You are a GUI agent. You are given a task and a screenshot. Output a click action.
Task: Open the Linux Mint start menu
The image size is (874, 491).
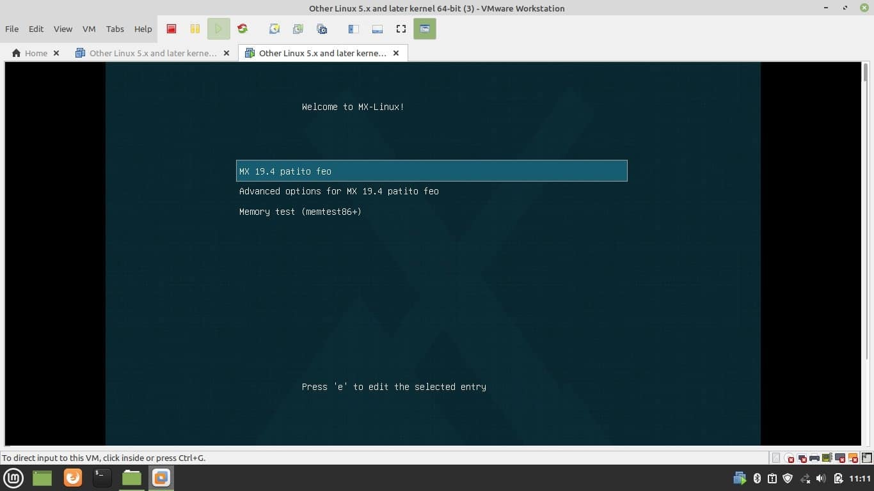click(x=13, y=478)
